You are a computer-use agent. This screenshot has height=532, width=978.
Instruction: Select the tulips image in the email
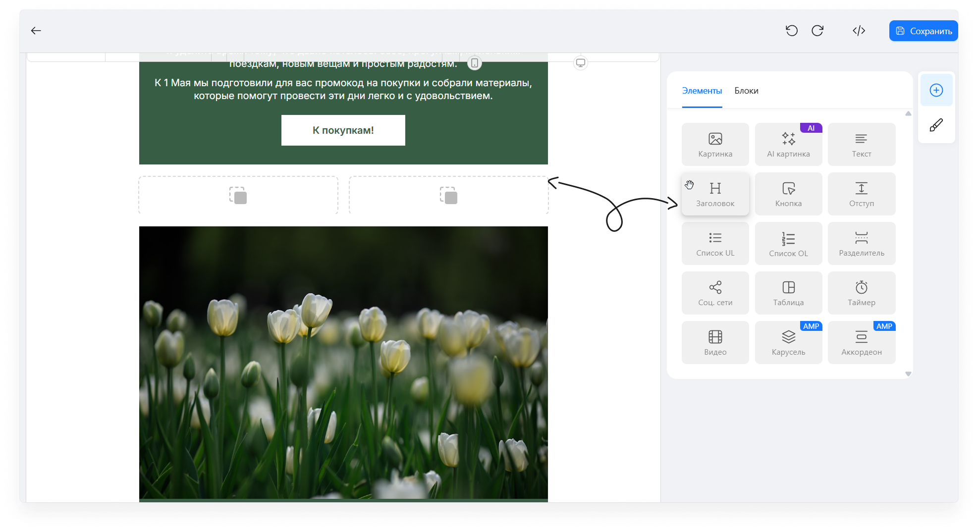click(343, 363)
